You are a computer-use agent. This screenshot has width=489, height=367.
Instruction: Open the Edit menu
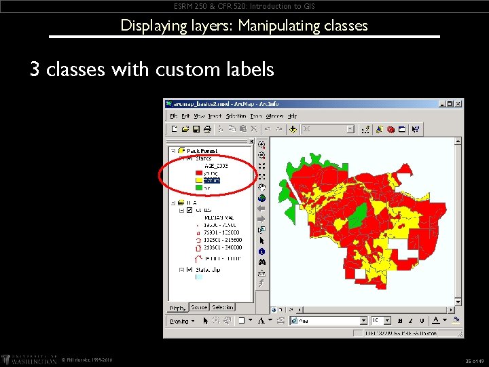pos(185,116)
